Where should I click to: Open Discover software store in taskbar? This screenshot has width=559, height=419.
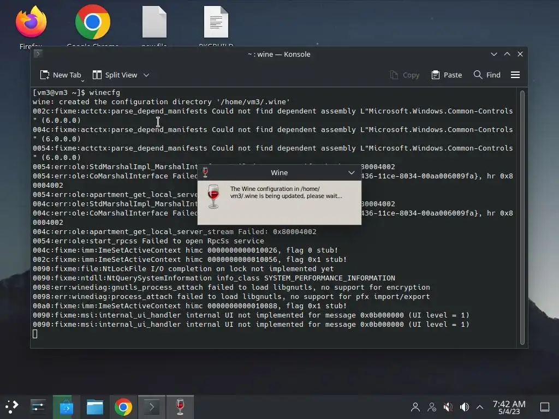click(x=66, y=407)
